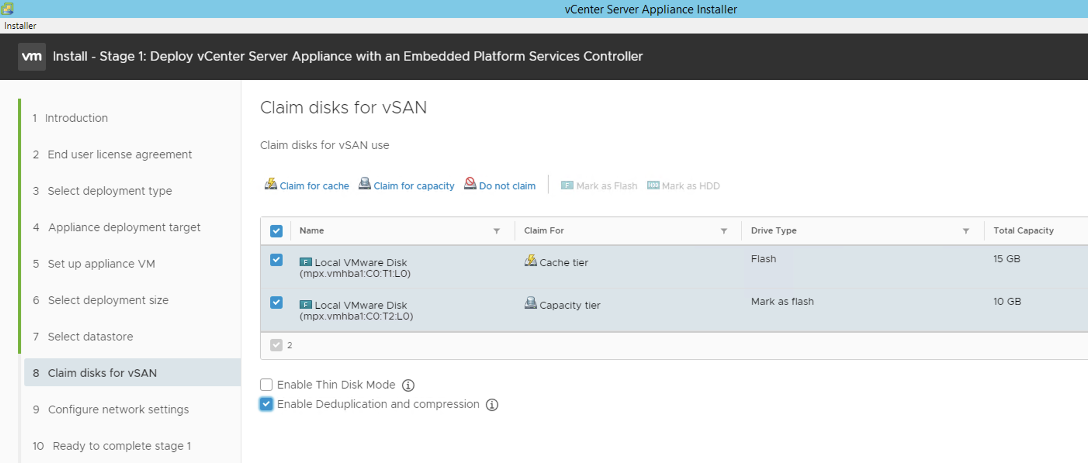The image size is (1088, 463).
Task: Click the Cache tier cell text
Action: click(x=564, y=263)
